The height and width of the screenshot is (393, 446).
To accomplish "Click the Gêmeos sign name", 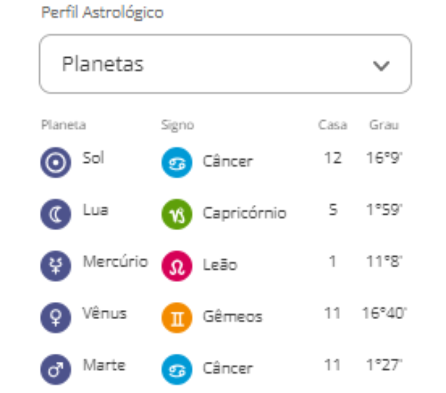I will point(232,317).
